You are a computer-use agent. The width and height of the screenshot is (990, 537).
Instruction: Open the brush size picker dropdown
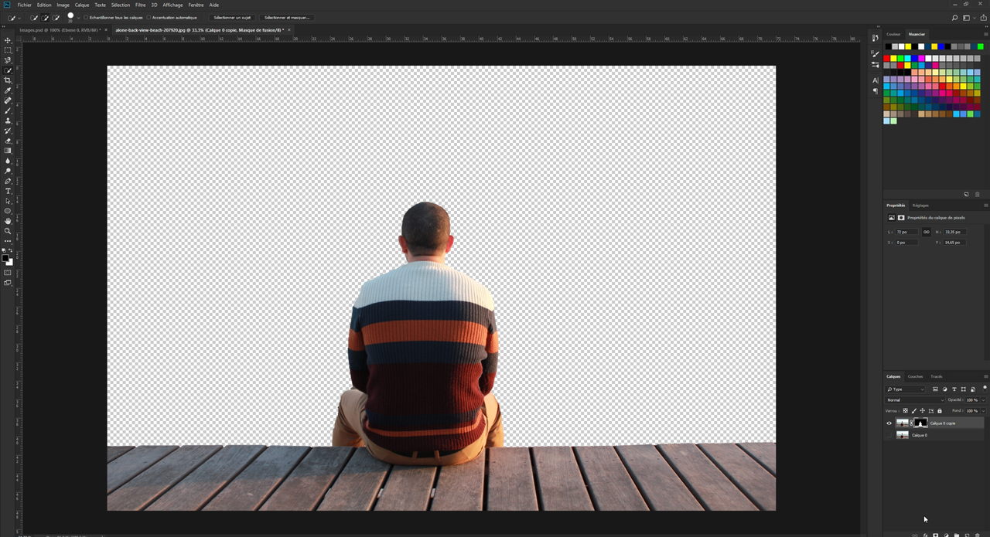pos(78,18)
